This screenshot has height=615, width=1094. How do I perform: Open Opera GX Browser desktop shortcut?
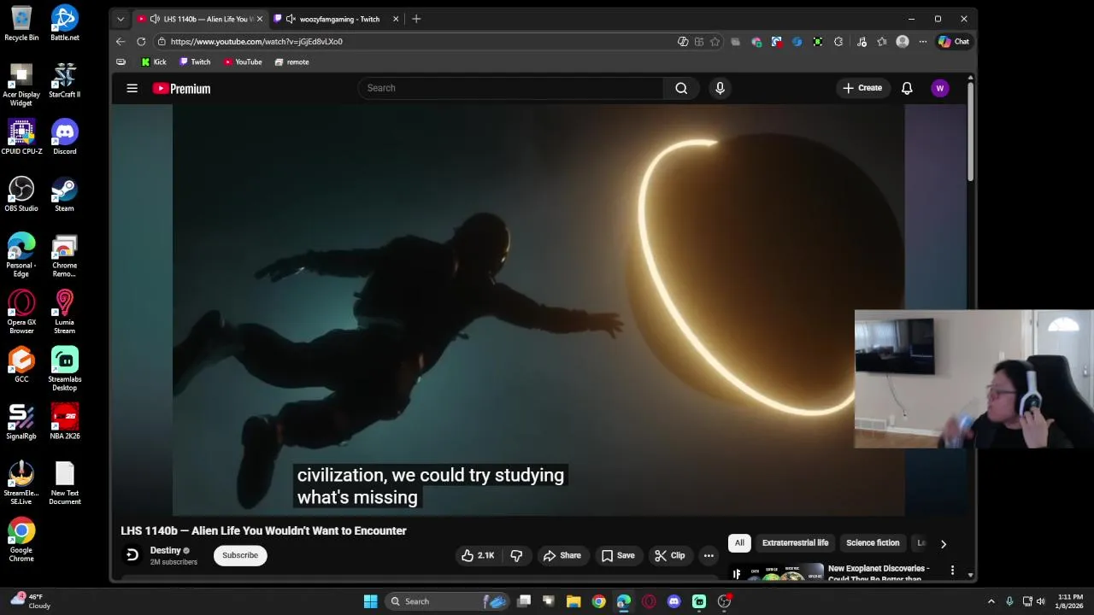(x=21, y=312)
